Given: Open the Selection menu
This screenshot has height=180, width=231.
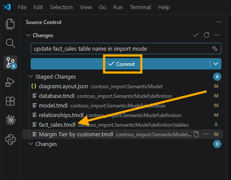Looking at the screenshot, I should pos(61,7).
